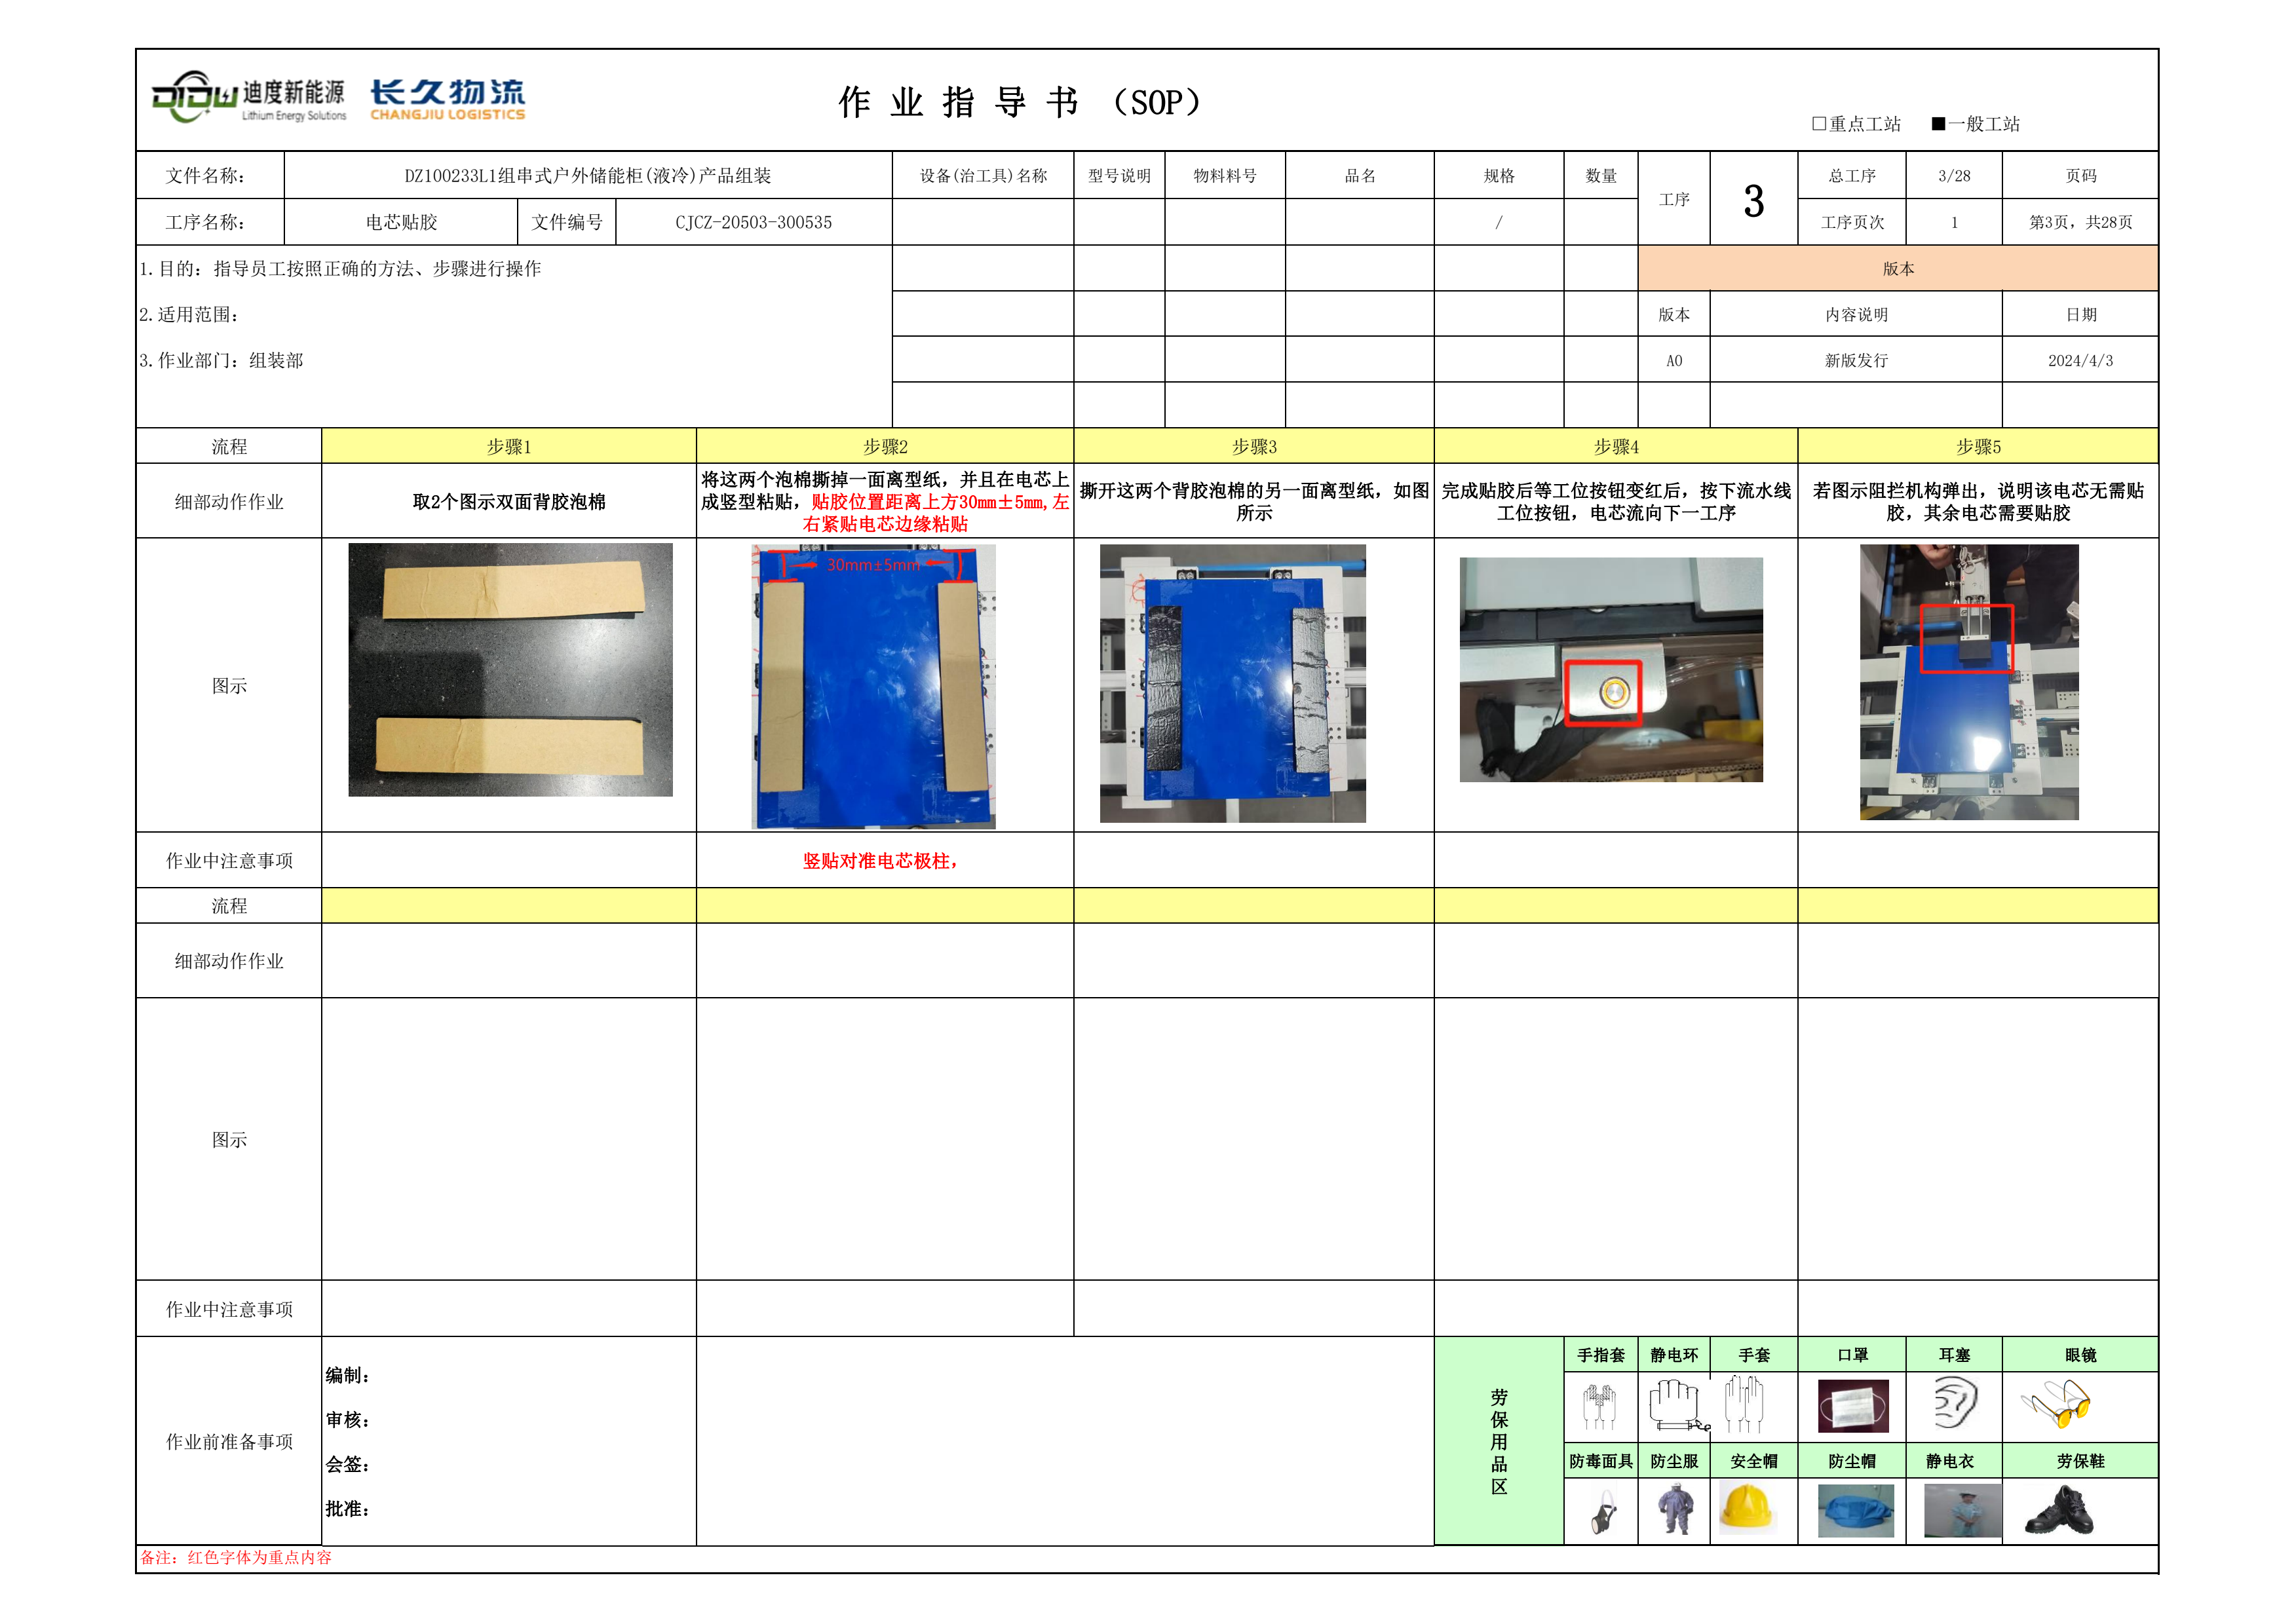
Task: Click the 步骤4 workstation button photo
Action: 1610,670
